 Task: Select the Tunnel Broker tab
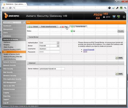(x=80, y=26)
